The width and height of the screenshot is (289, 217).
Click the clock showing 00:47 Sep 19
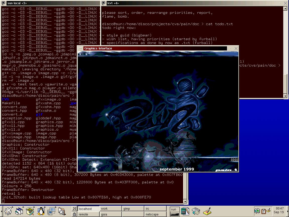[x=279, y=210]
